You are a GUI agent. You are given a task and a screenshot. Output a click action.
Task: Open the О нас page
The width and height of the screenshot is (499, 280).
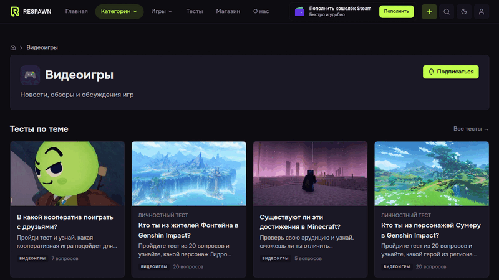coord(261,11)
